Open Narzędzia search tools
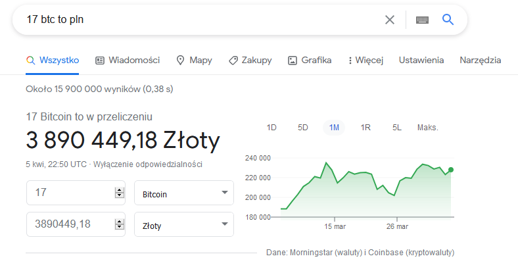The width and height of the screenshot is (518, 273). (481, 60)
